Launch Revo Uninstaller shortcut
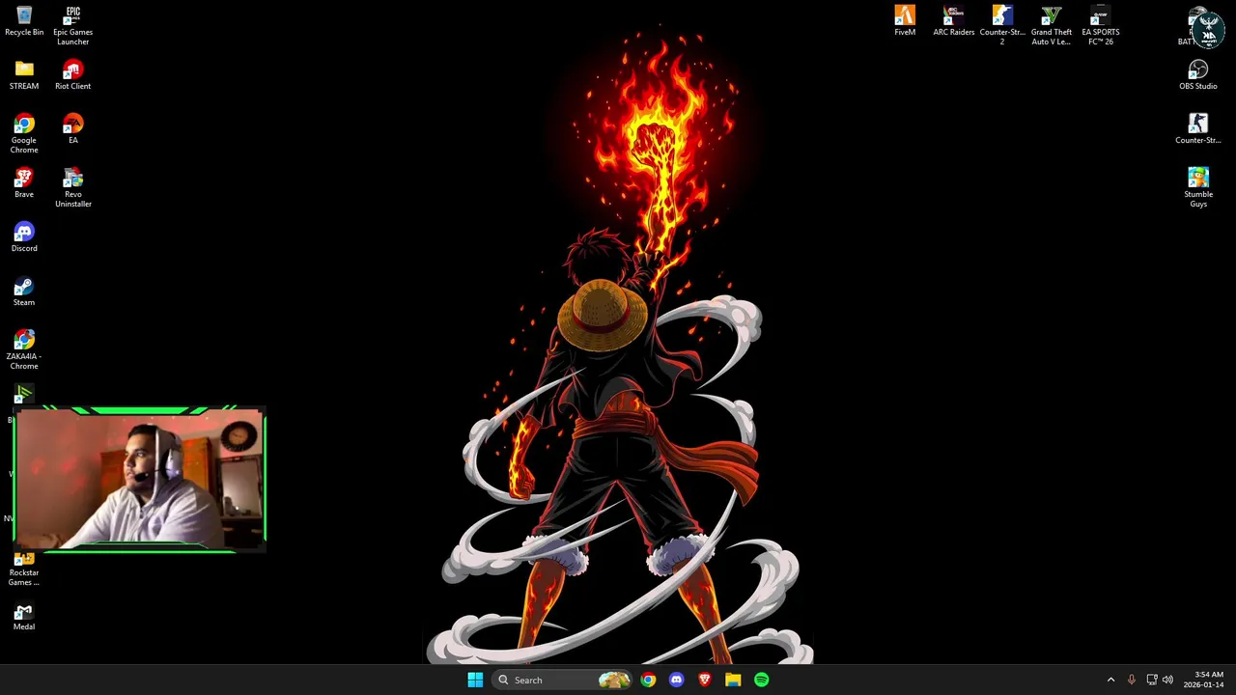The width and height of the screenshot is (1236, 695). 72,188
